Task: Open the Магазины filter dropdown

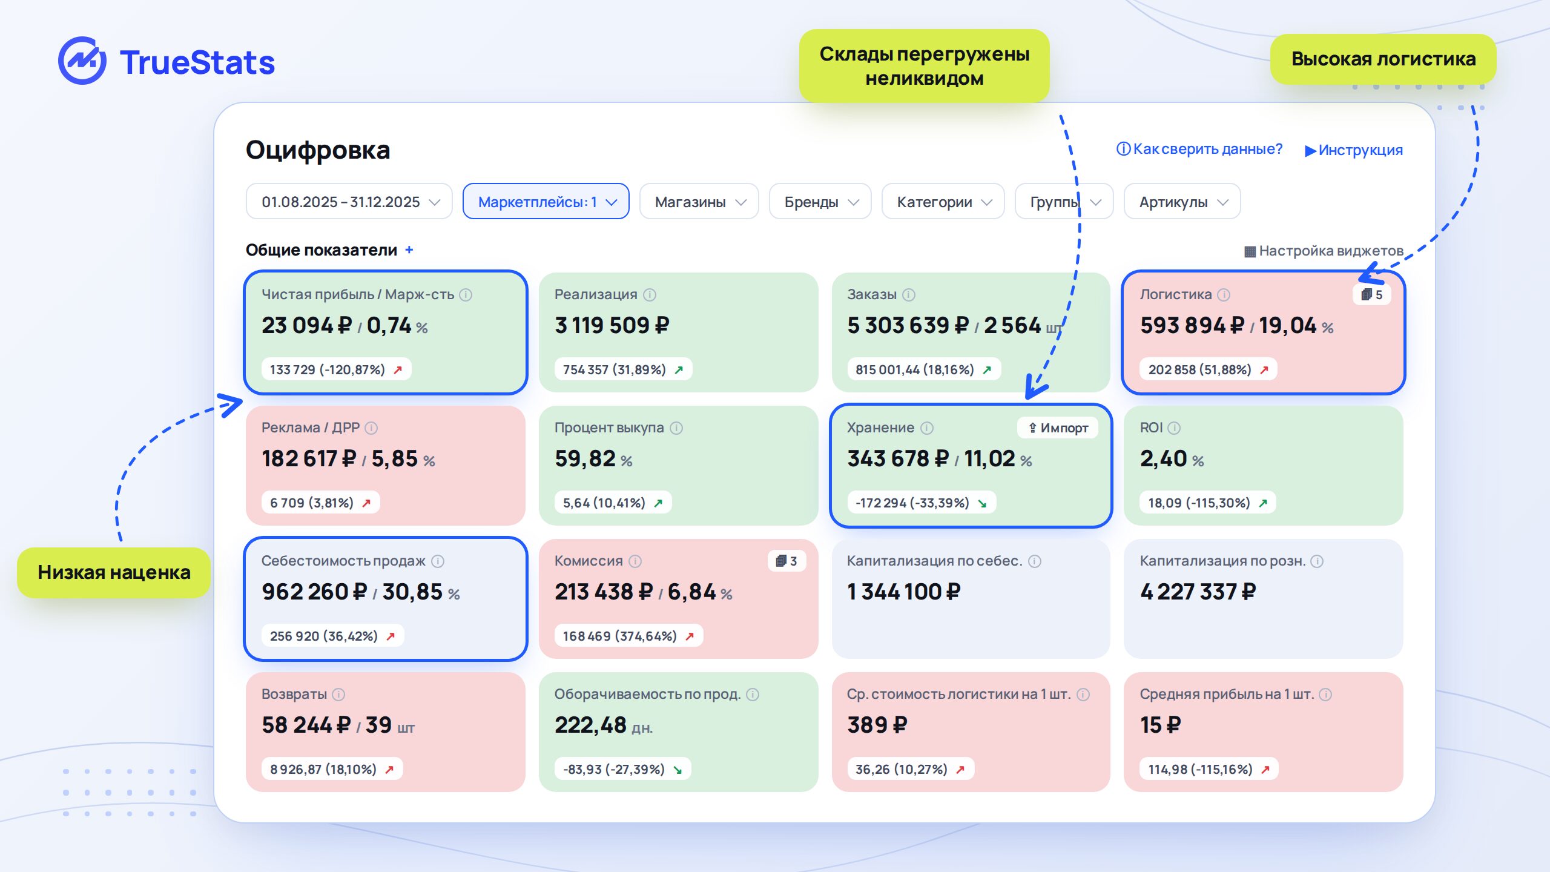Action: click(x=699, y=202)
